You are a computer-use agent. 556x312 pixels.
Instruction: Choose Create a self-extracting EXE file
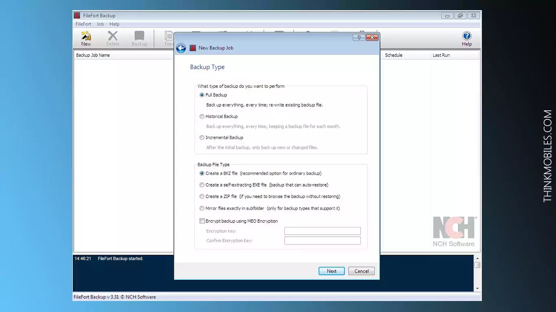[x=202, y=185]
